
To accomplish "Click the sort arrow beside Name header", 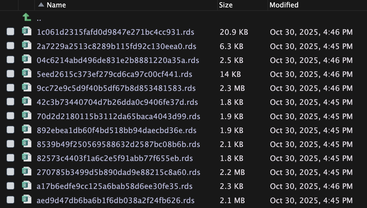I will coord(41,5).
